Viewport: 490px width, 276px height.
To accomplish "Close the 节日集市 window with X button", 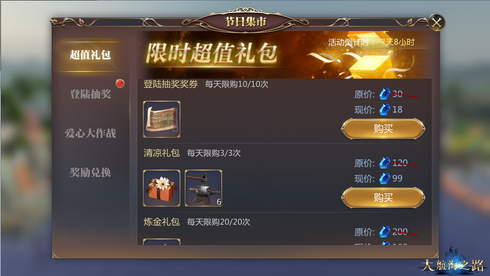I will click(x=436, y=22).
